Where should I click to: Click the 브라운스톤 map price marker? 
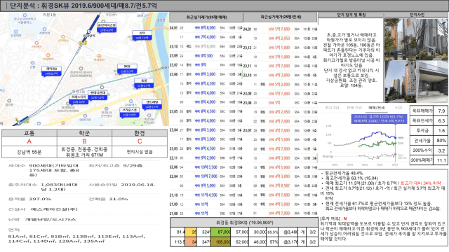129,112
